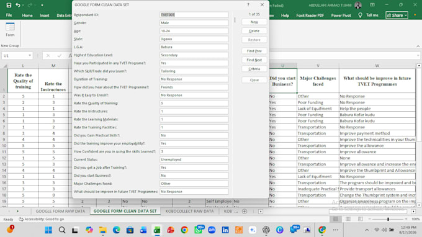Open the Form icon in ribbon
The height and width of the screenshot is (237, 422).
(x=10, y=30)
